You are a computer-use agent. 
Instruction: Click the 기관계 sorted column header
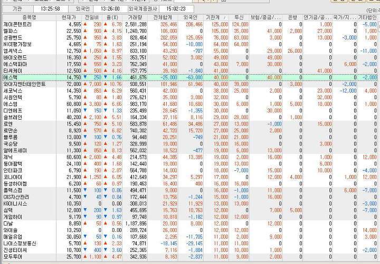(216, 17)
